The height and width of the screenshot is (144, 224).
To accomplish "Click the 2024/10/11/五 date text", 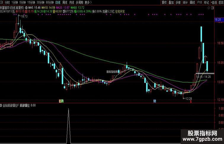I will pyautogui.click(x=7, y=12).
